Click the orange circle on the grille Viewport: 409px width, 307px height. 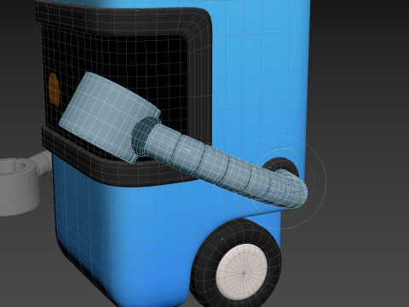(55, 90)
